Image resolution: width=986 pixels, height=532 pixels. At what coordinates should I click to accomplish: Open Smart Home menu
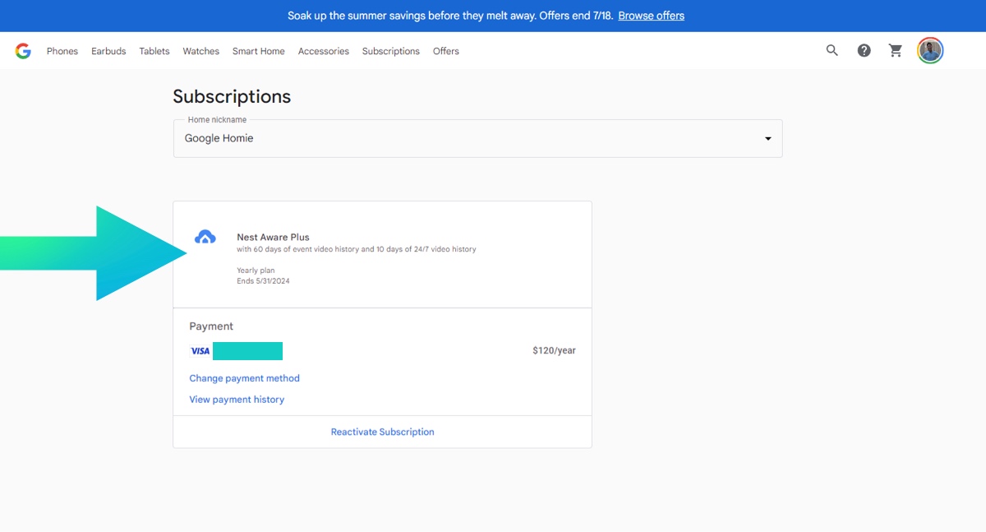(258, 51)
